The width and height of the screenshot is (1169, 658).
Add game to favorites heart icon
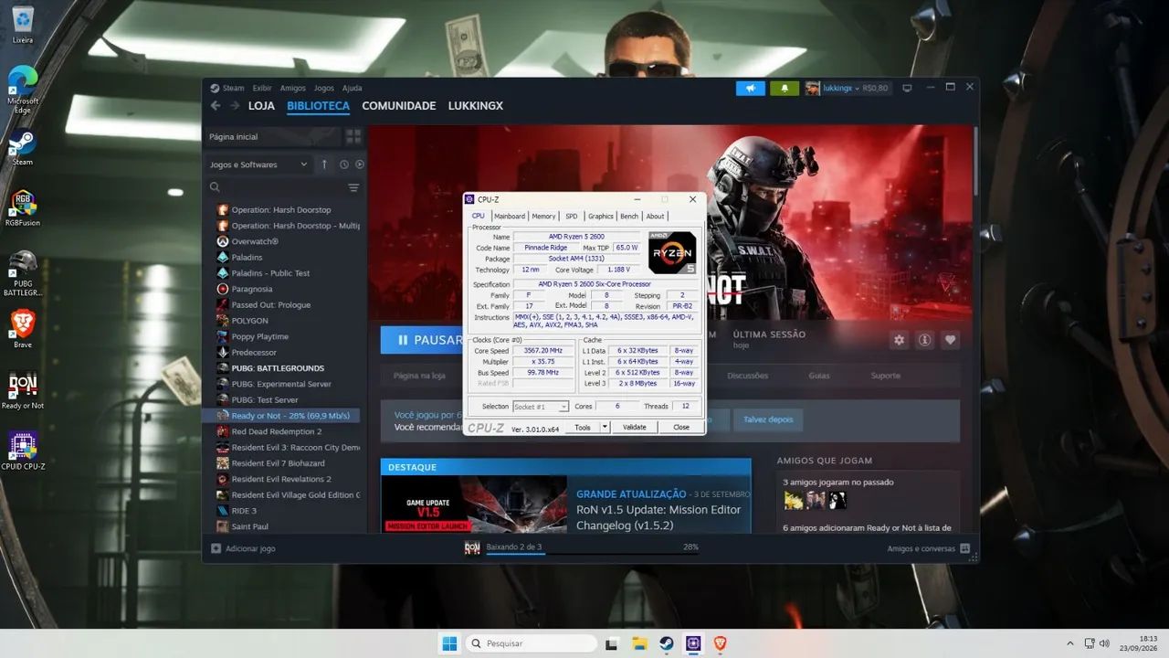(951, 340)
